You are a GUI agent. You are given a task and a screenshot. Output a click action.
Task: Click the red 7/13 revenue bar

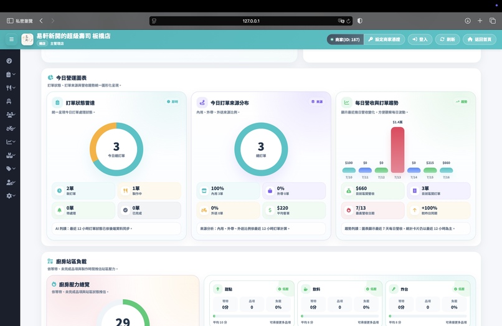[397, 150]
